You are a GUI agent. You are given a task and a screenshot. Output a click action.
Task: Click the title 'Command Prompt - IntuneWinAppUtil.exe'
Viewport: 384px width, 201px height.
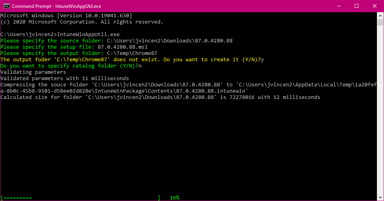(x=56, y=6)
